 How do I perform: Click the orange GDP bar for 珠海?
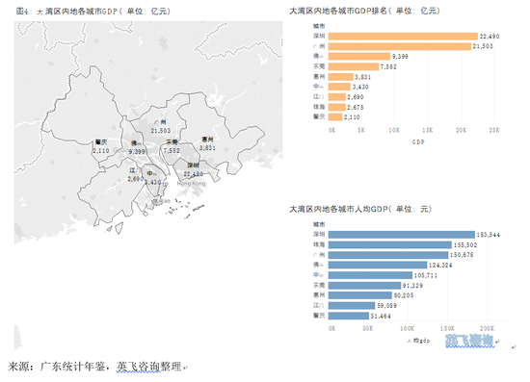(x=337, y=107)
